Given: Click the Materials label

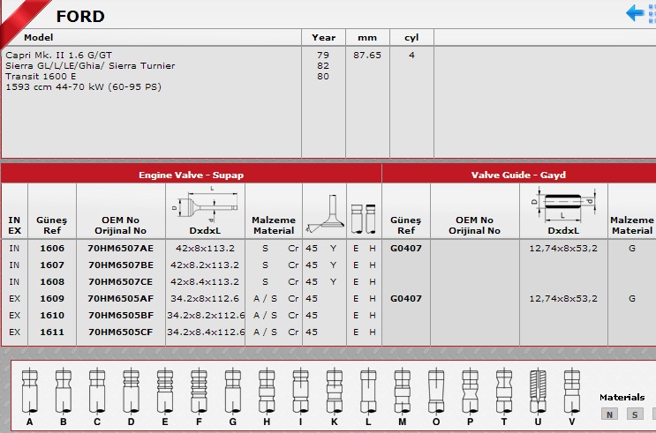Looking at the screenshot, I should tap(622, 397).
